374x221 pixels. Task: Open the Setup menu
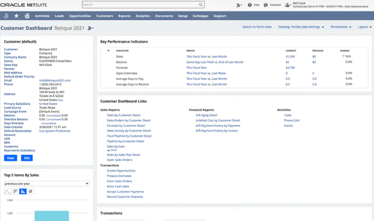click(183, 16)
